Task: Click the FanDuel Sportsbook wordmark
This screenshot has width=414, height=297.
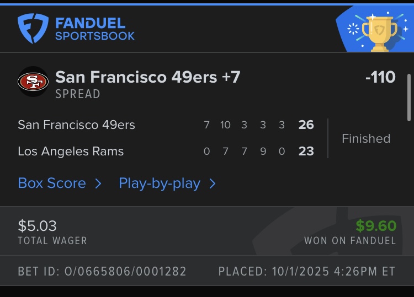Action: click(x=95, y=29)
